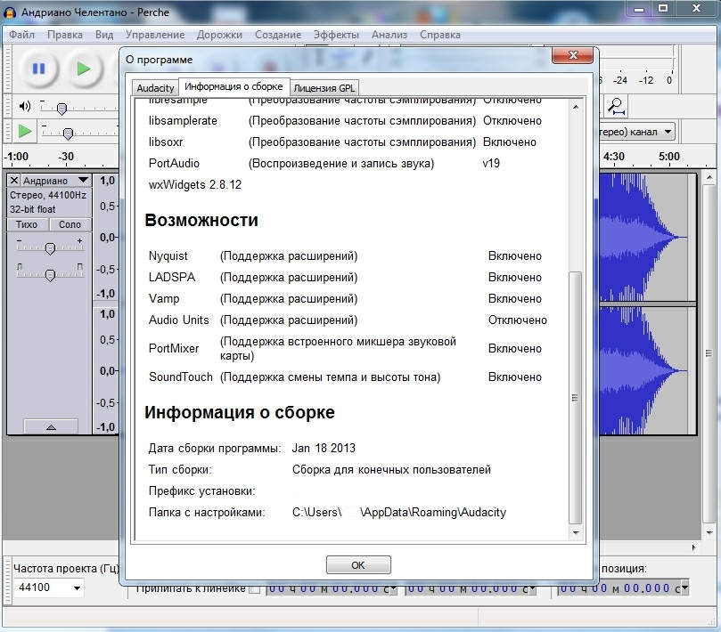Click the zoom fit magnifier icon
721x632 pixels.
(x=616, y=106)
